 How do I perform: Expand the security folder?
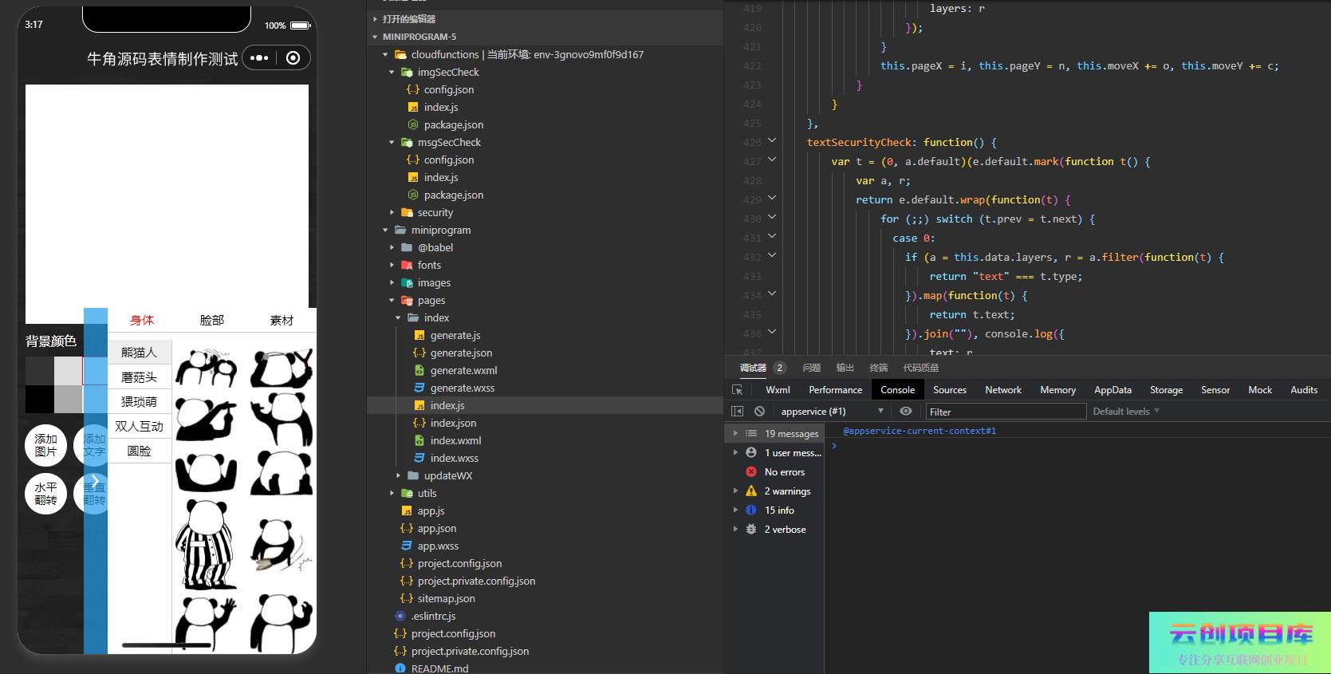435,213
